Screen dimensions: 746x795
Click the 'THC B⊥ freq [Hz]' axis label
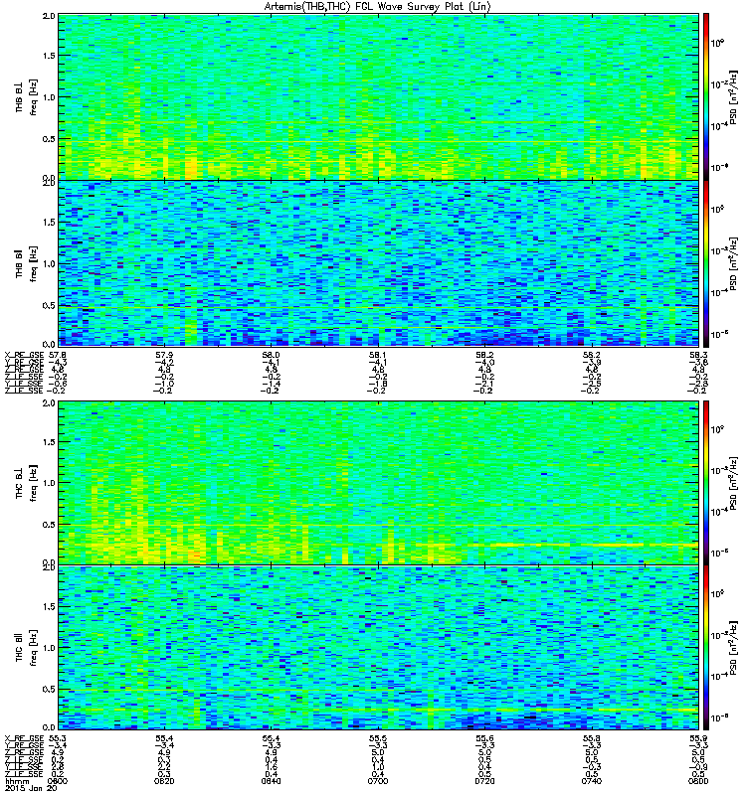(x=27, y=483)
